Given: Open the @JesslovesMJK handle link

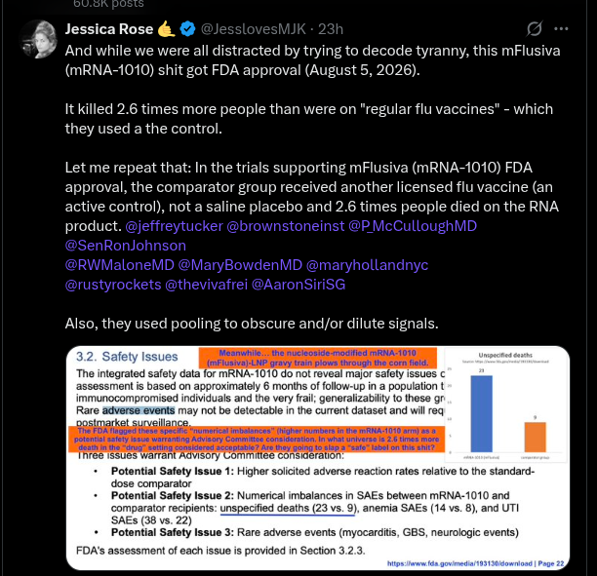Looking at the screenshot, I should 254,29.
